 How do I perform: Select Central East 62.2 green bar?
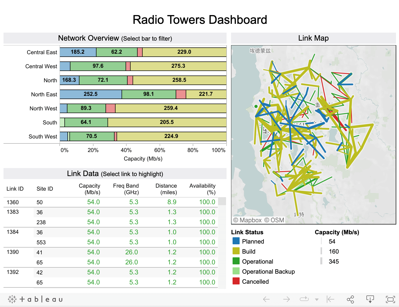pos(117,52)
